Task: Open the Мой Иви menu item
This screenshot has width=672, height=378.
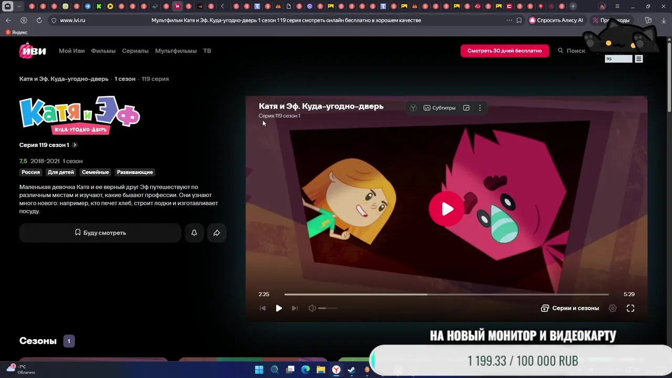Action: click(x=71, y=51)
